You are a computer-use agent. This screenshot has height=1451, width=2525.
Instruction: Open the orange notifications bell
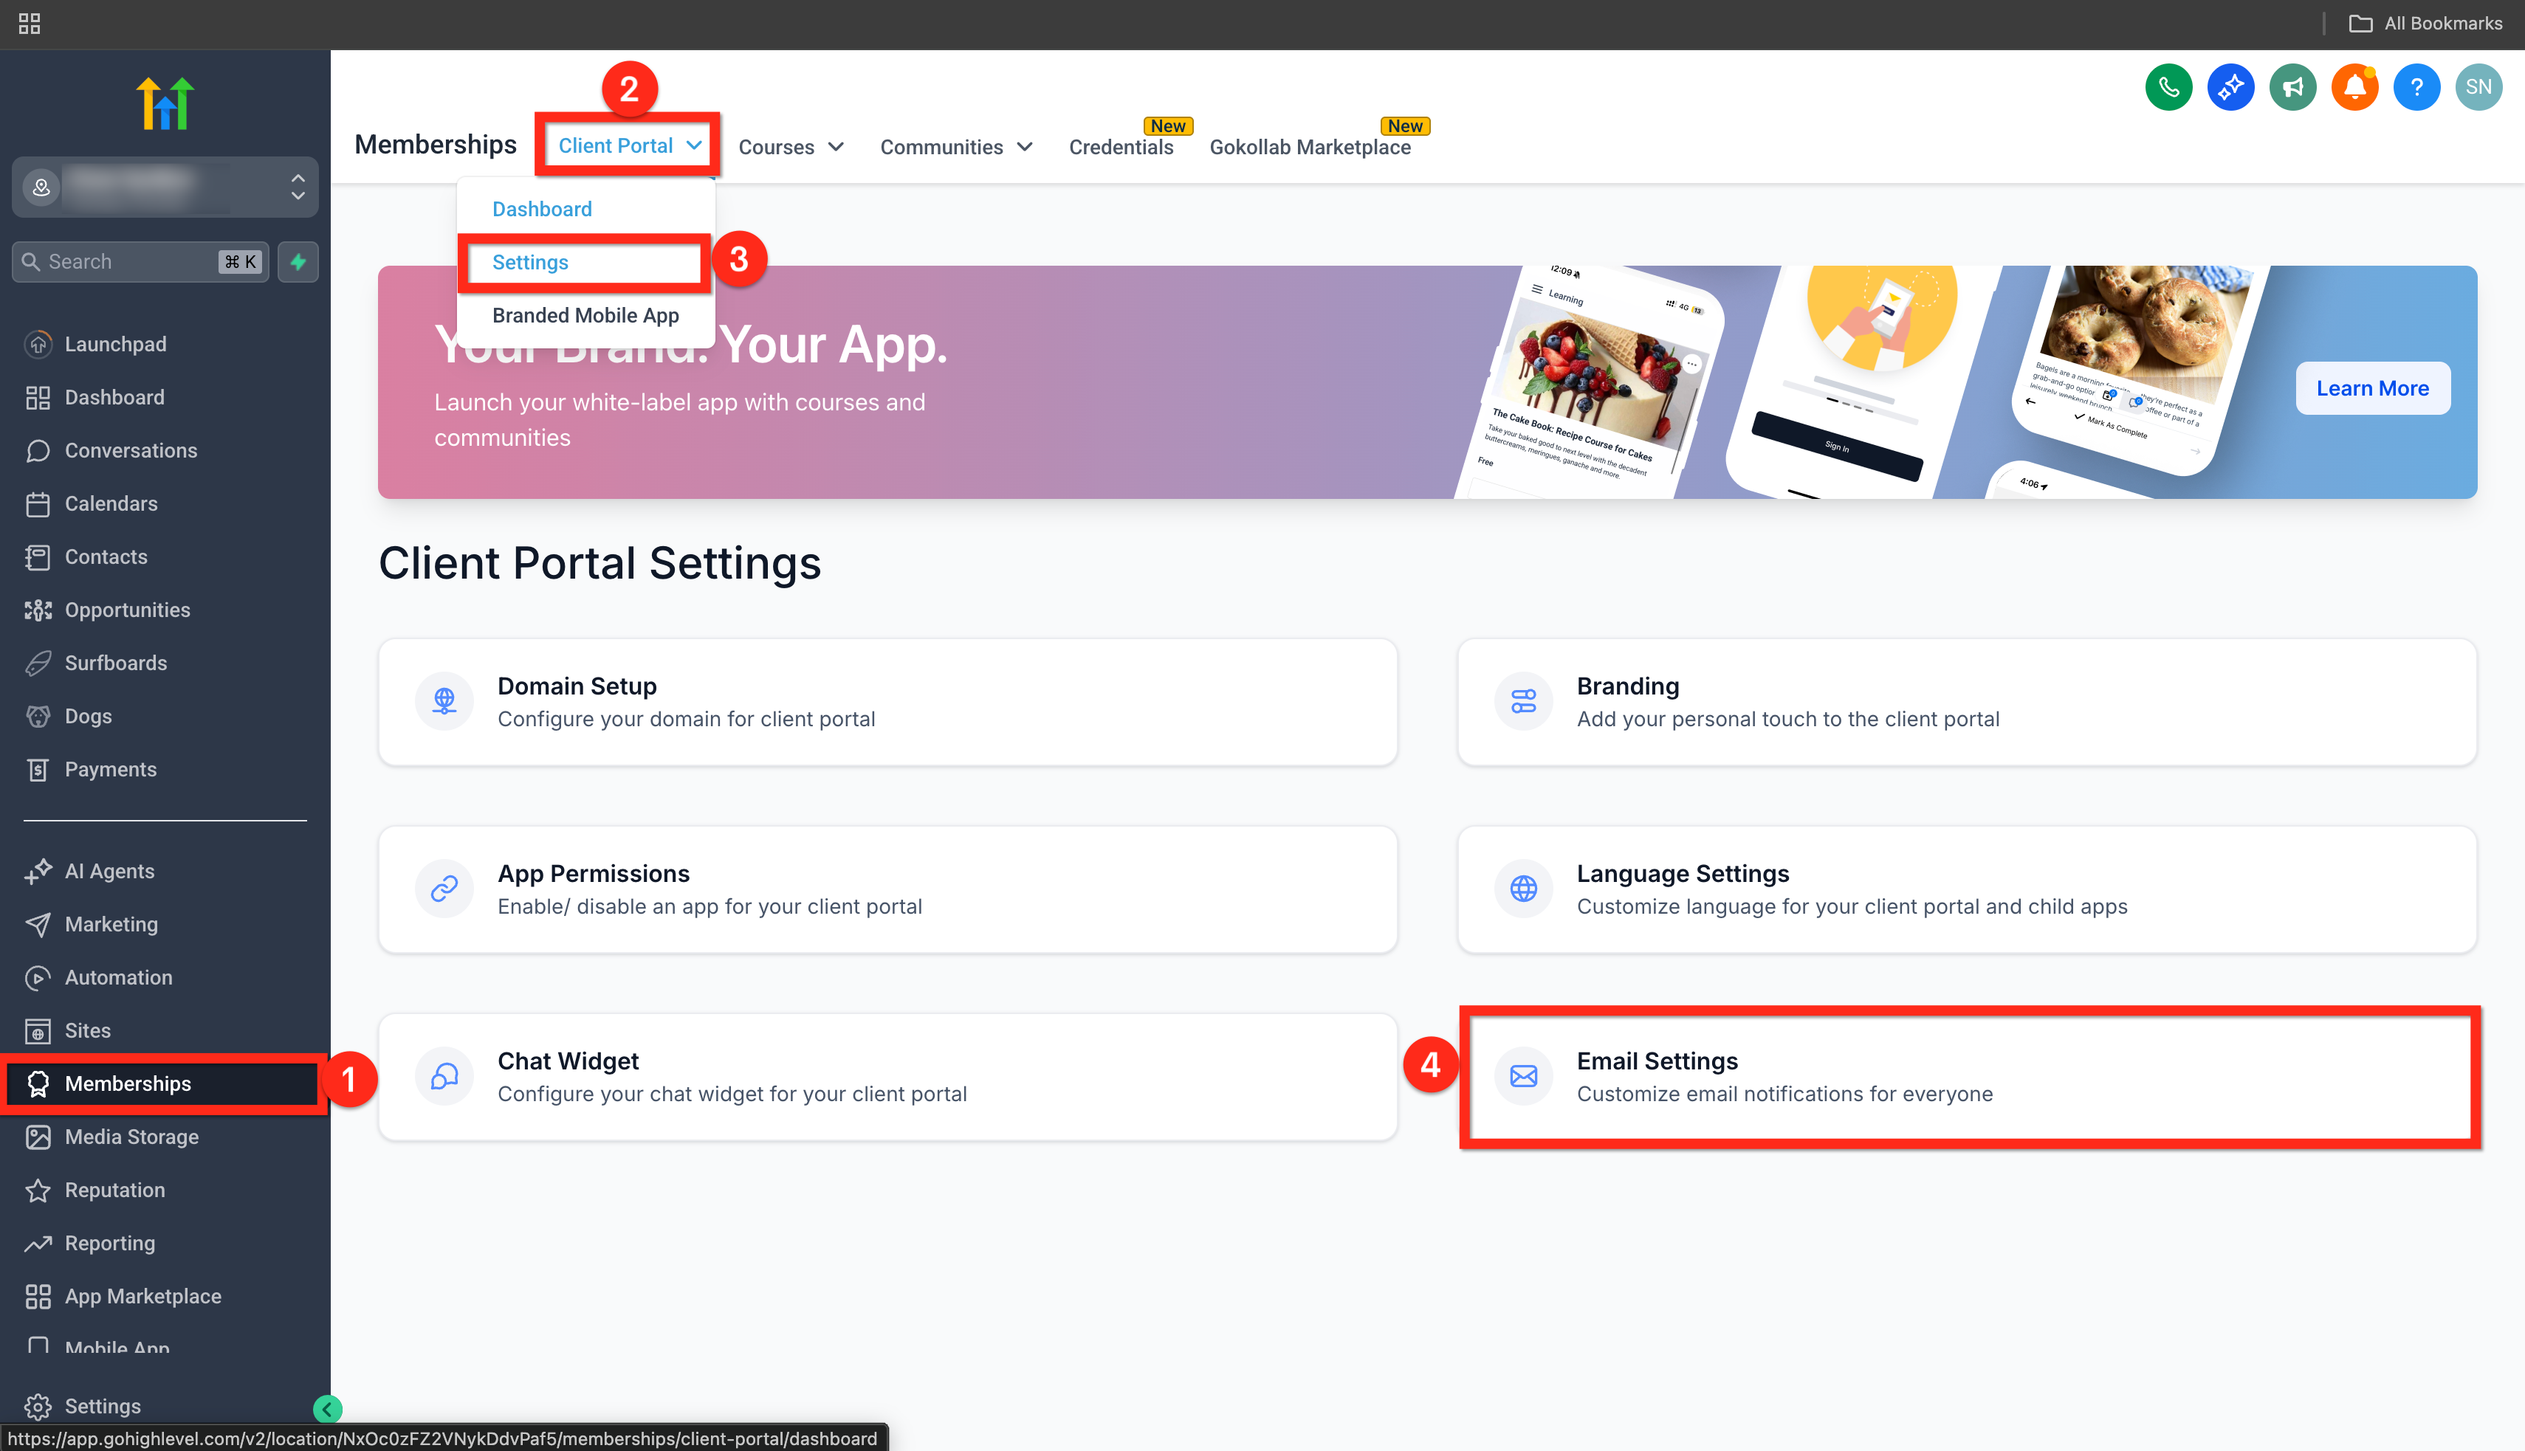(x=2354, y=88)
